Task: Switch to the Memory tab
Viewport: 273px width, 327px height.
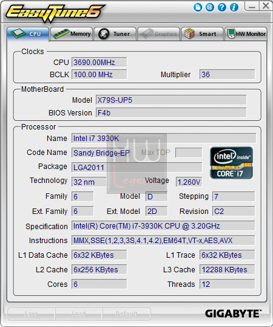Action: [72, 34]
